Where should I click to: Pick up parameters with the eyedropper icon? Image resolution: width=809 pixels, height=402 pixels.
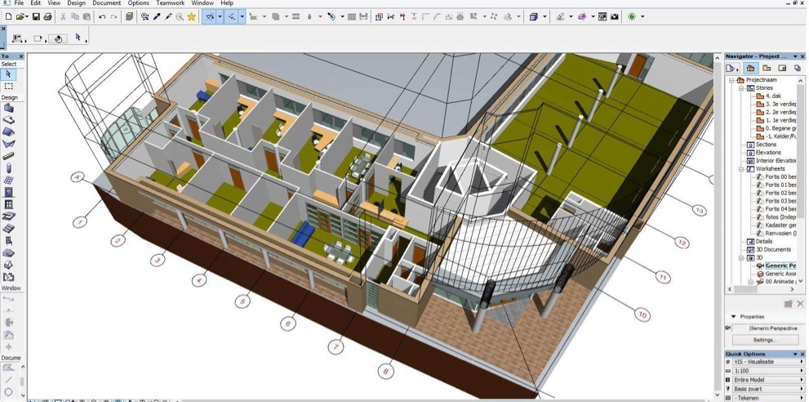[157, 16]
